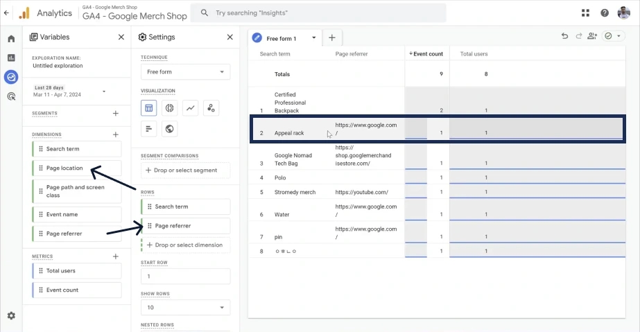Select the Page location dimension
The image size is (640, 332).
[x=77, y=168]
